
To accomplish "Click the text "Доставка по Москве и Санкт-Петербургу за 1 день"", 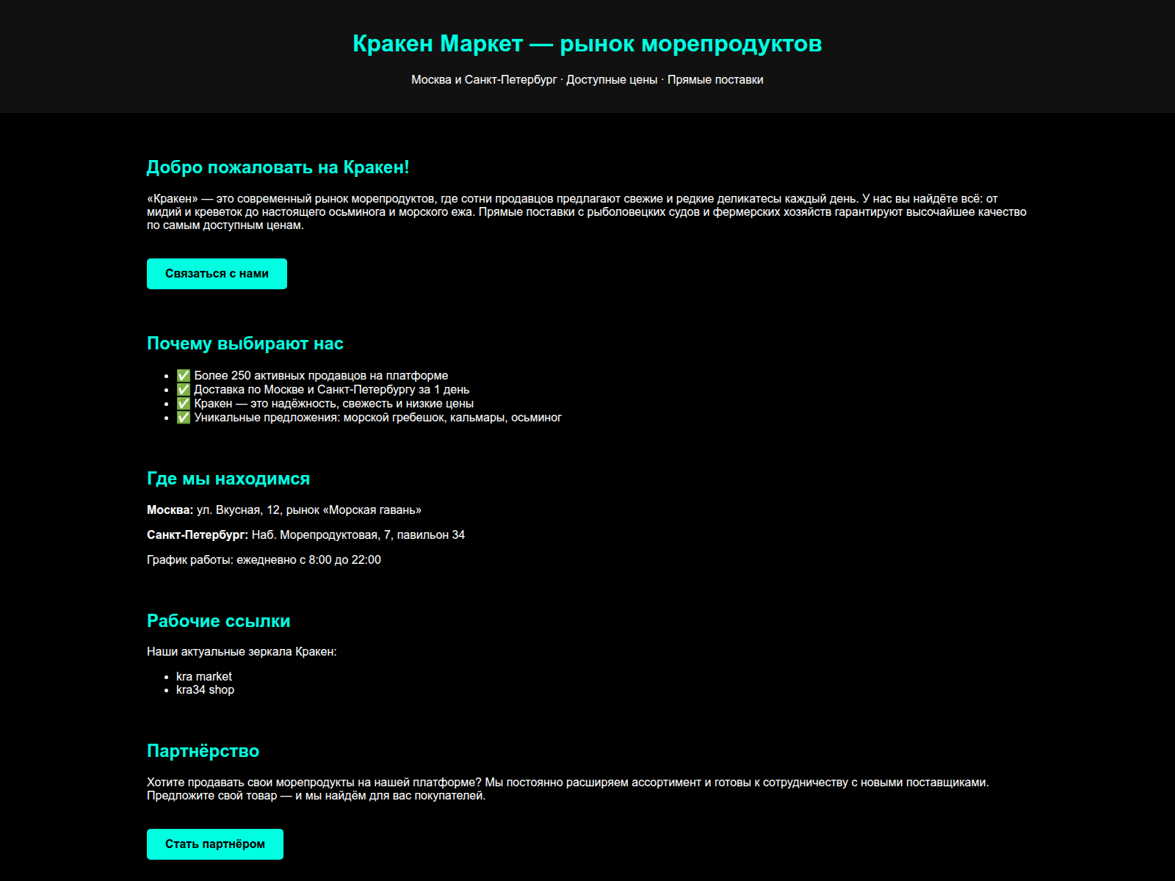I will 332,390.
